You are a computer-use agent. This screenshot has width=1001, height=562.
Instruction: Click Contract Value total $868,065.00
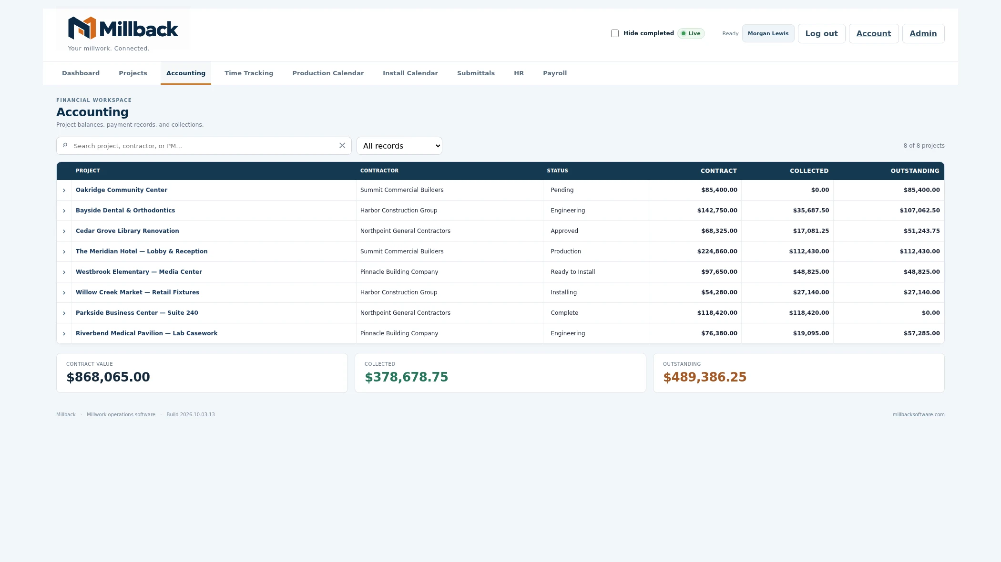pos(108,377)
